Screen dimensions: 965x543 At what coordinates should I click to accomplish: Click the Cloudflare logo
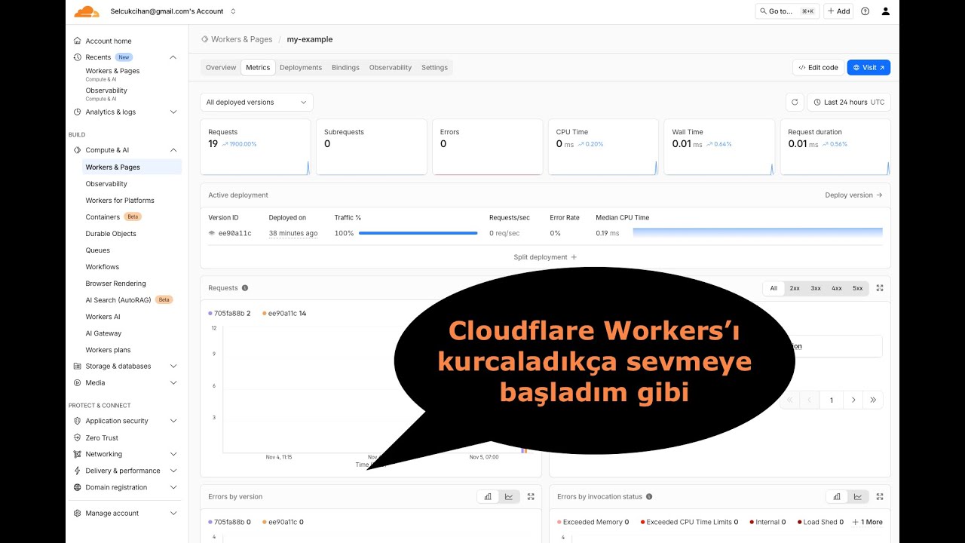(87, 11)
